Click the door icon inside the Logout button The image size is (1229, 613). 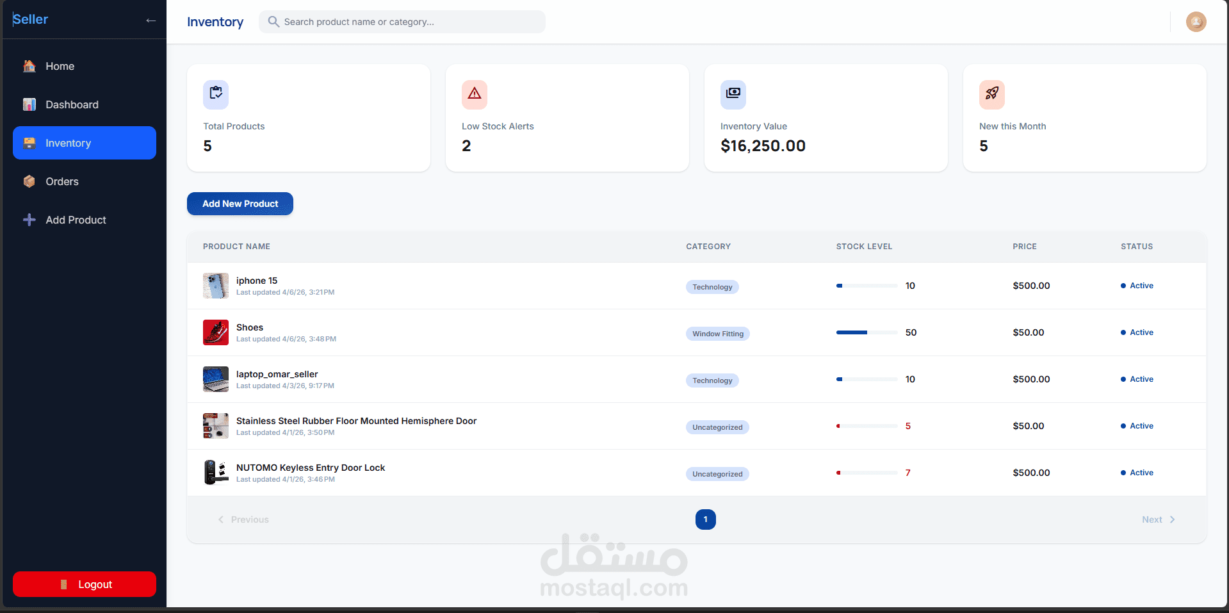pyautogui.click(x=63, y=584)
